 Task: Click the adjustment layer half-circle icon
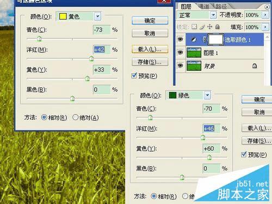pyautogui.click(x=194, y=39)
